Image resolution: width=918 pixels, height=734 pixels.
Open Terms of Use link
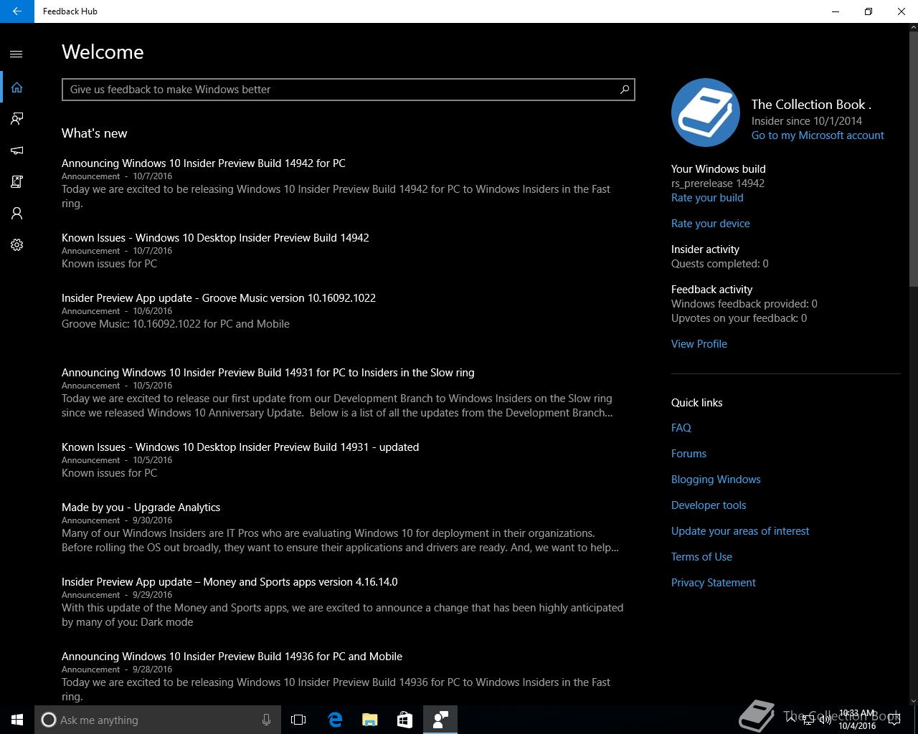point(701,557)
